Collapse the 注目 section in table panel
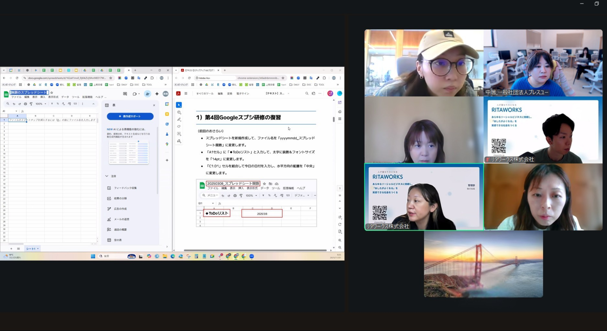607x331 pixels. coord(107,176)
